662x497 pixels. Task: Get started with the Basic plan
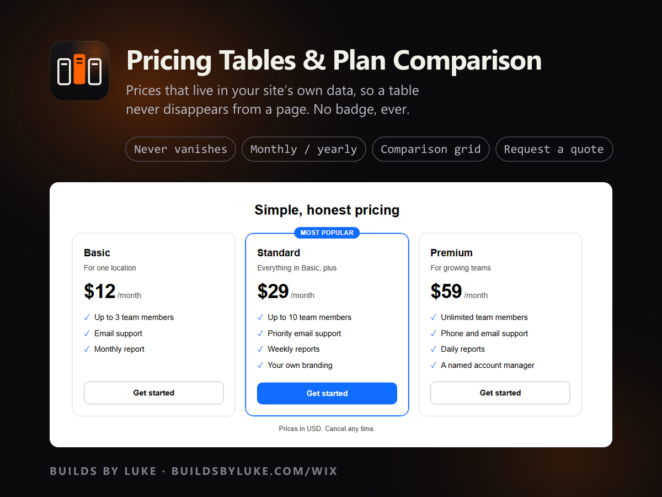(154, 393)
